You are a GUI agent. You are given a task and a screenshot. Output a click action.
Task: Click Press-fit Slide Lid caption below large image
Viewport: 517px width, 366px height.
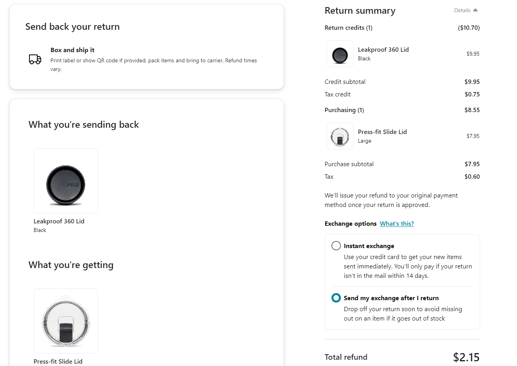click(x=58, y=361)
